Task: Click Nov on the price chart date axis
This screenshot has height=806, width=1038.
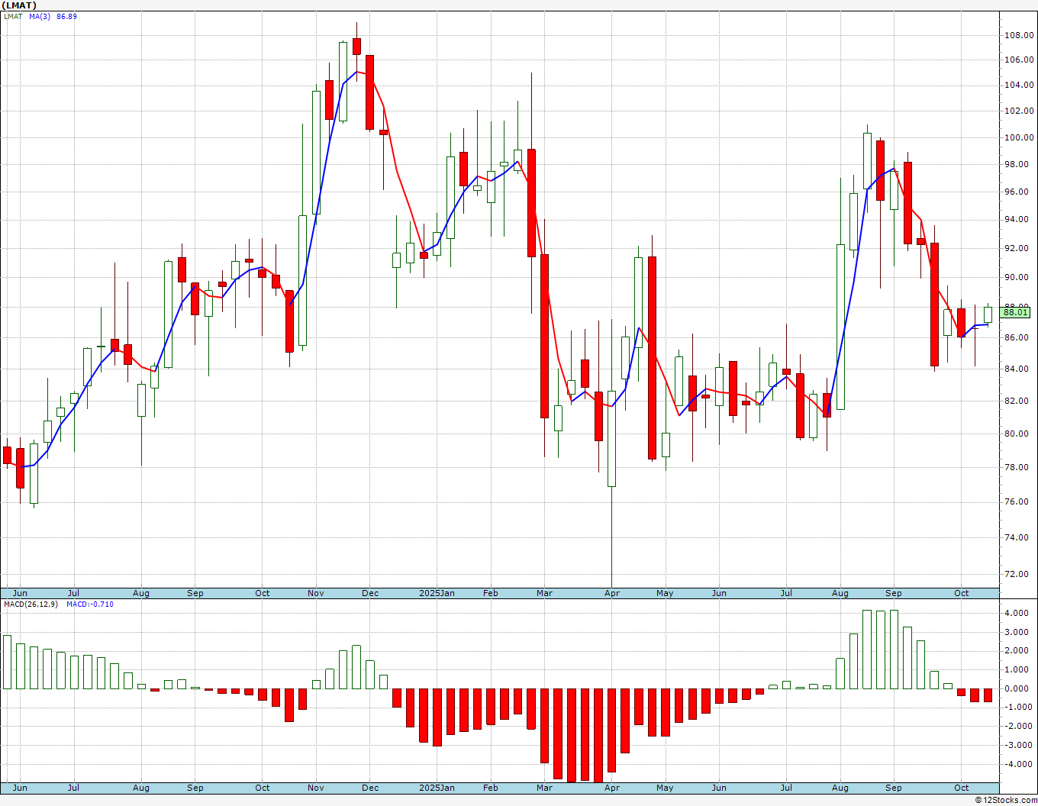Action: 316,593
